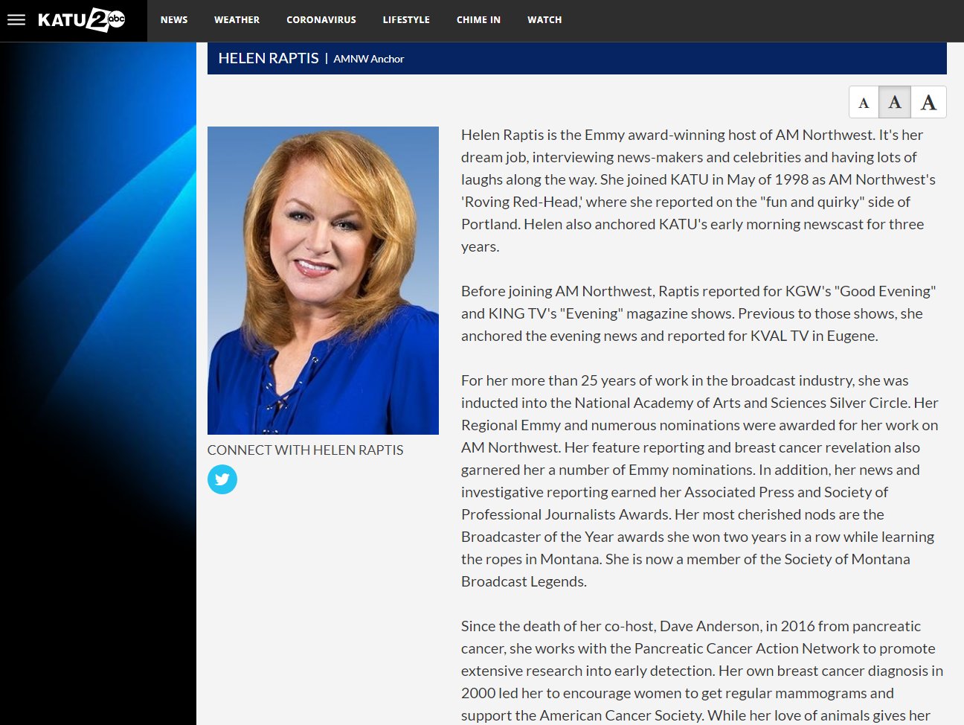Screen dimensions: 964x725
Task: Click the KATU 2 ABC logo
Action: click(x=82, y=20)
